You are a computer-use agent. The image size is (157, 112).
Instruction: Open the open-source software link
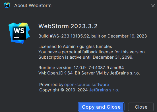coord(87,85)
